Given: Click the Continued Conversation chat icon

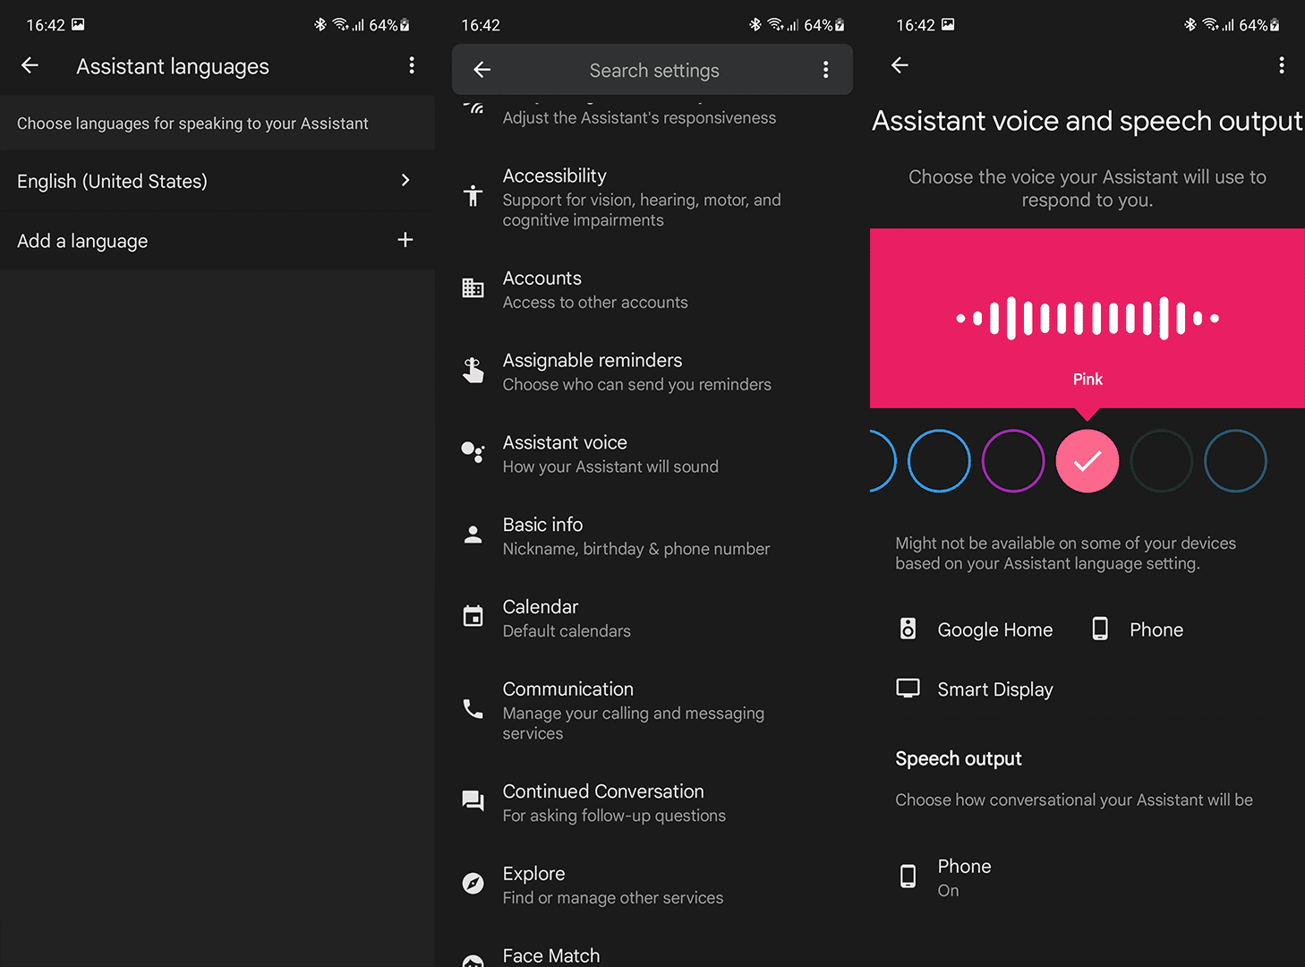Looking at the screenshot, I should [473, 800].
